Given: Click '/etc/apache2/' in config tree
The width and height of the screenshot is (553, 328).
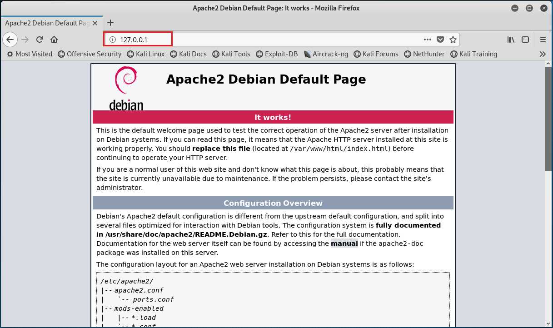Looking at the screenshot, I should point(127,281).
